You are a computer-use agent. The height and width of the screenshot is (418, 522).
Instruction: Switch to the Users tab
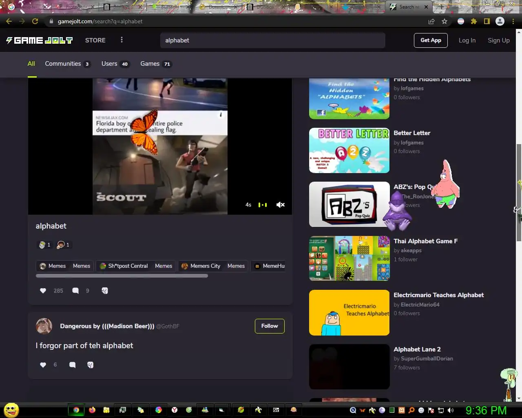click(x=115, y=64)
